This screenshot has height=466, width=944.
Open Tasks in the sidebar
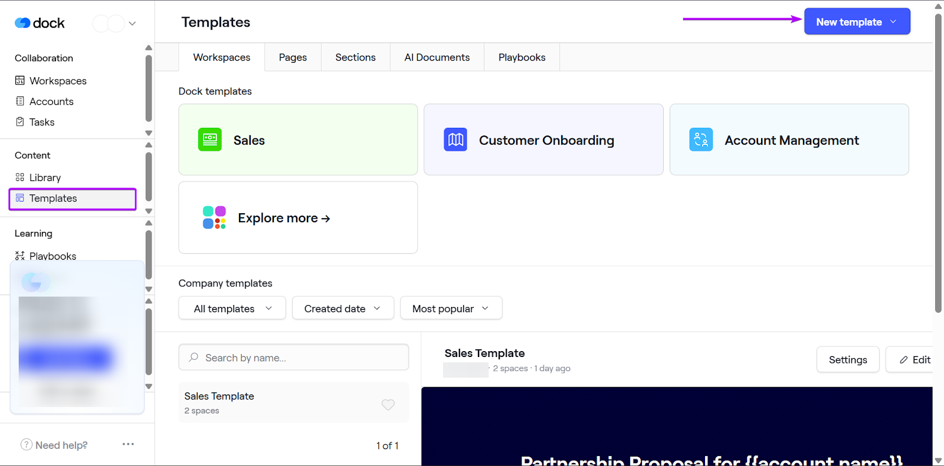point(42,122)
